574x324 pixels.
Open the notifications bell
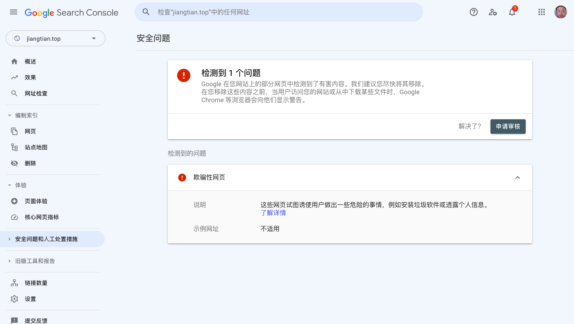512,12
